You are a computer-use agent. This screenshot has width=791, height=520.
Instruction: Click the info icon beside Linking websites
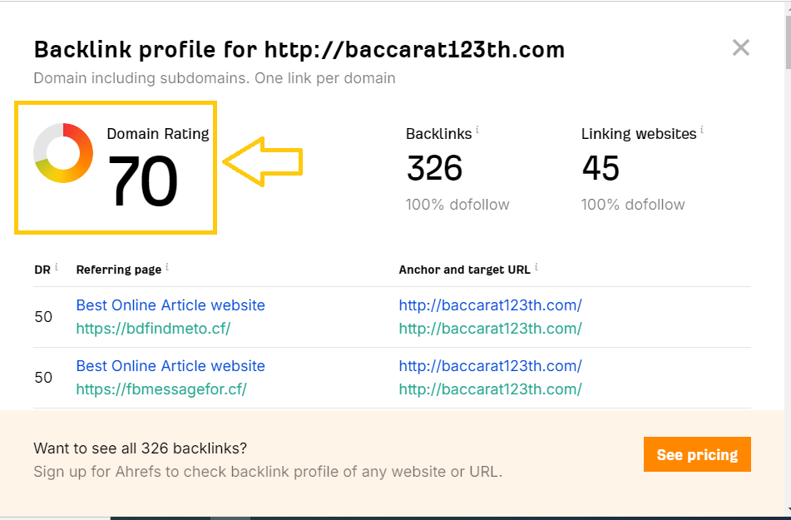(702, 131)
